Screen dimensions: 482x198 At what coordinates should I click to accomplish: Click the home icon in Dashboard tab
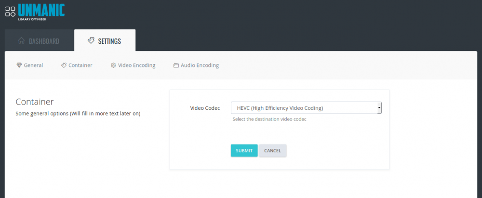(x=21, y=40)
